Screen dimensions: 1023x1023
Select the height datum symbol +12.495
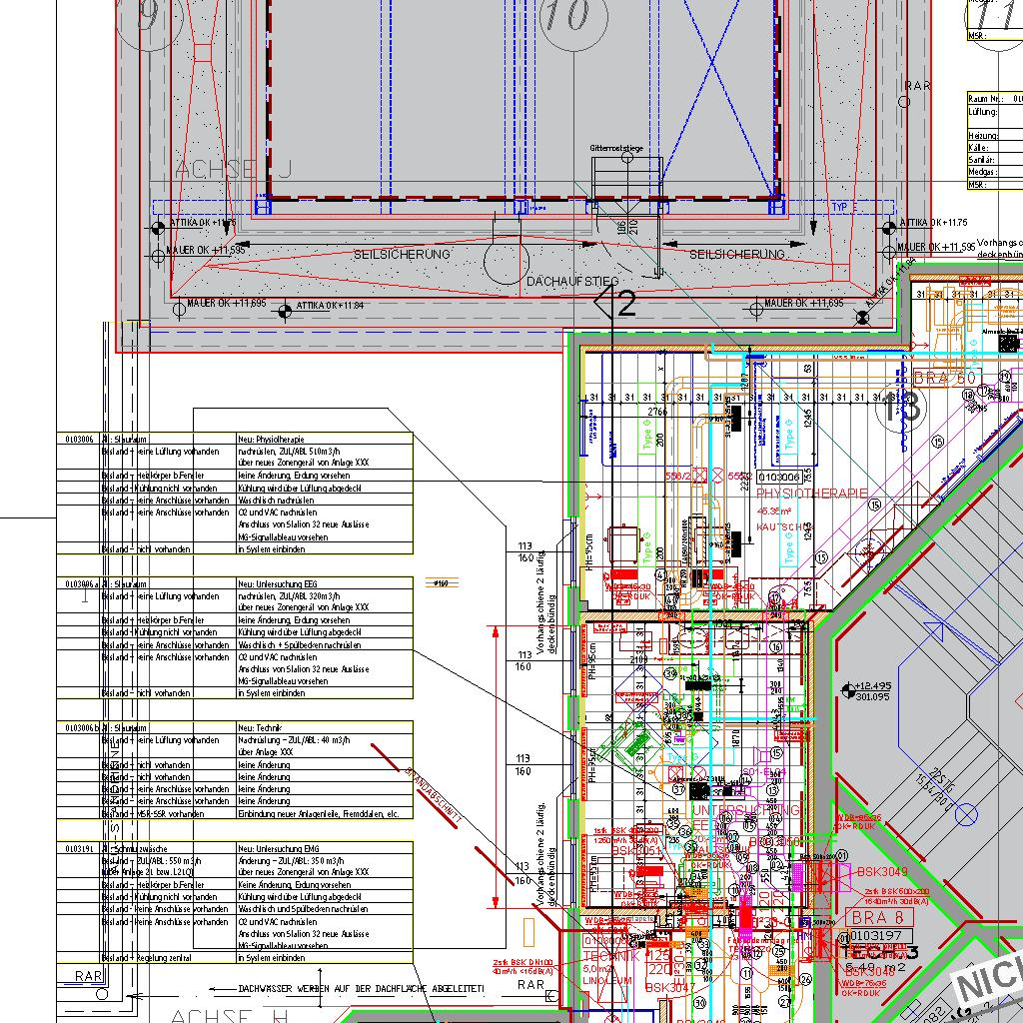click(x=849, y=690)
